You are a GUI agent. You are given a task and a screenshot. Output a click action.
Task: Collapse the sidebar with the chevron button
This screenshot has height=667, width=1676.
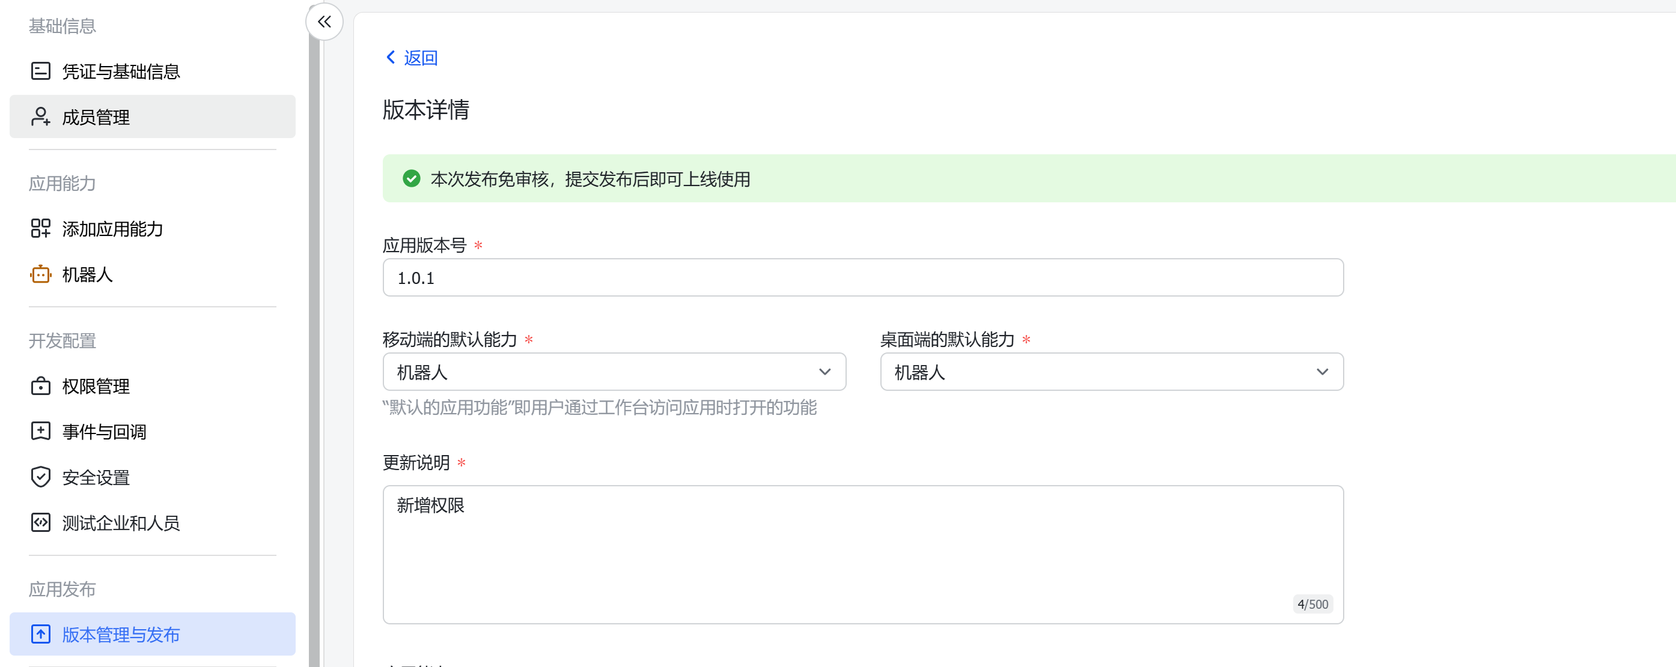pos(323,22)
